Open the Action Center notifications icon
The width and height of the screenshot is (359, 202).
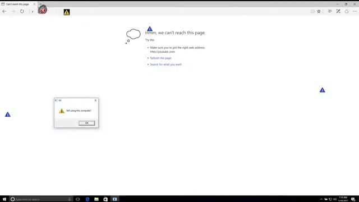point(353,199)
